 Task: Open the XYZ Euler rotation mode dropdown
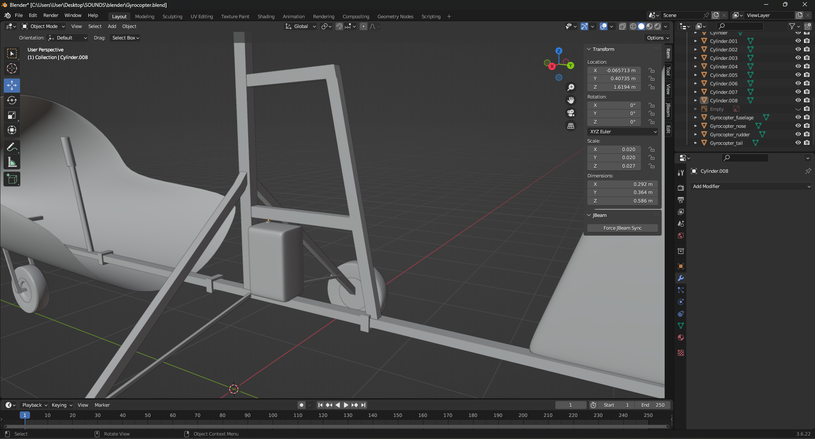tap(623, 132)
